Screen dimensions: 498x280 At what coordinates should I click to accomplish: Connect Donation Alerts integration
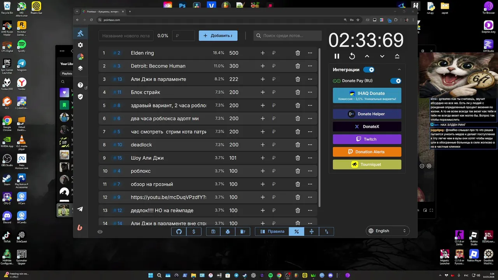[367, 152]
